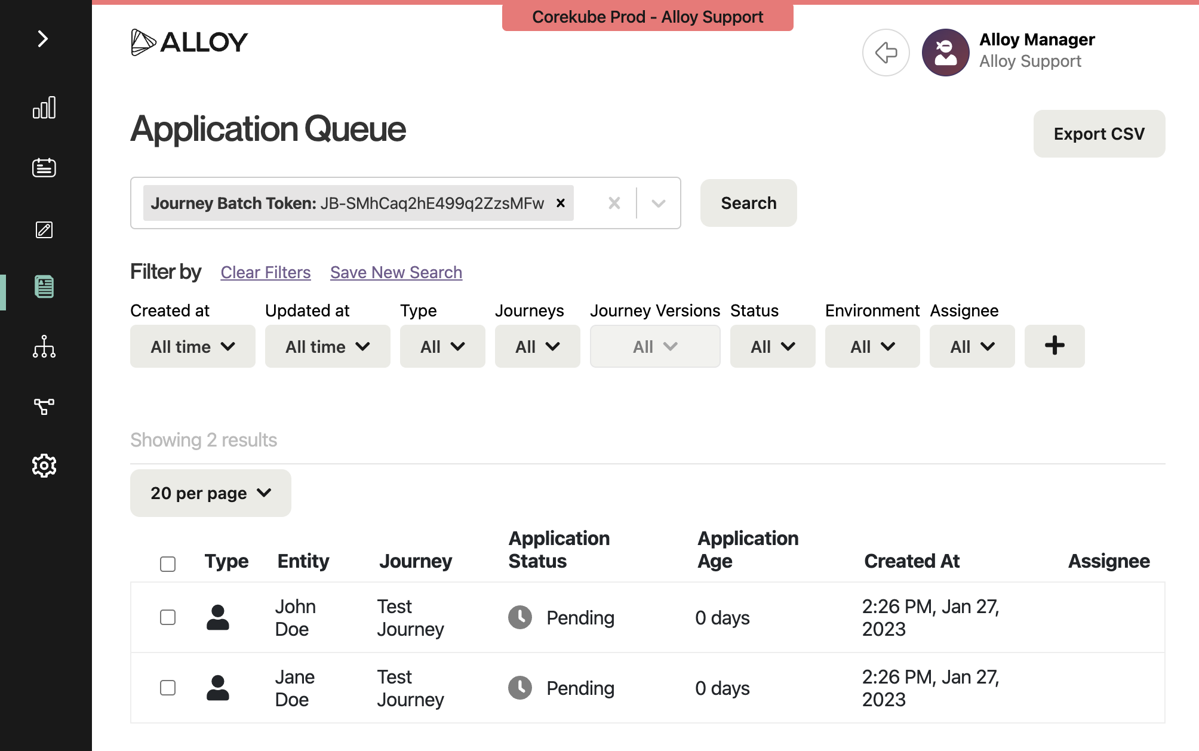Image resolution: width=1199 pixels, height=751 pixels.
Task: Sort by the Created At column header
Action: pyautogui.click(x=912, y=561)
